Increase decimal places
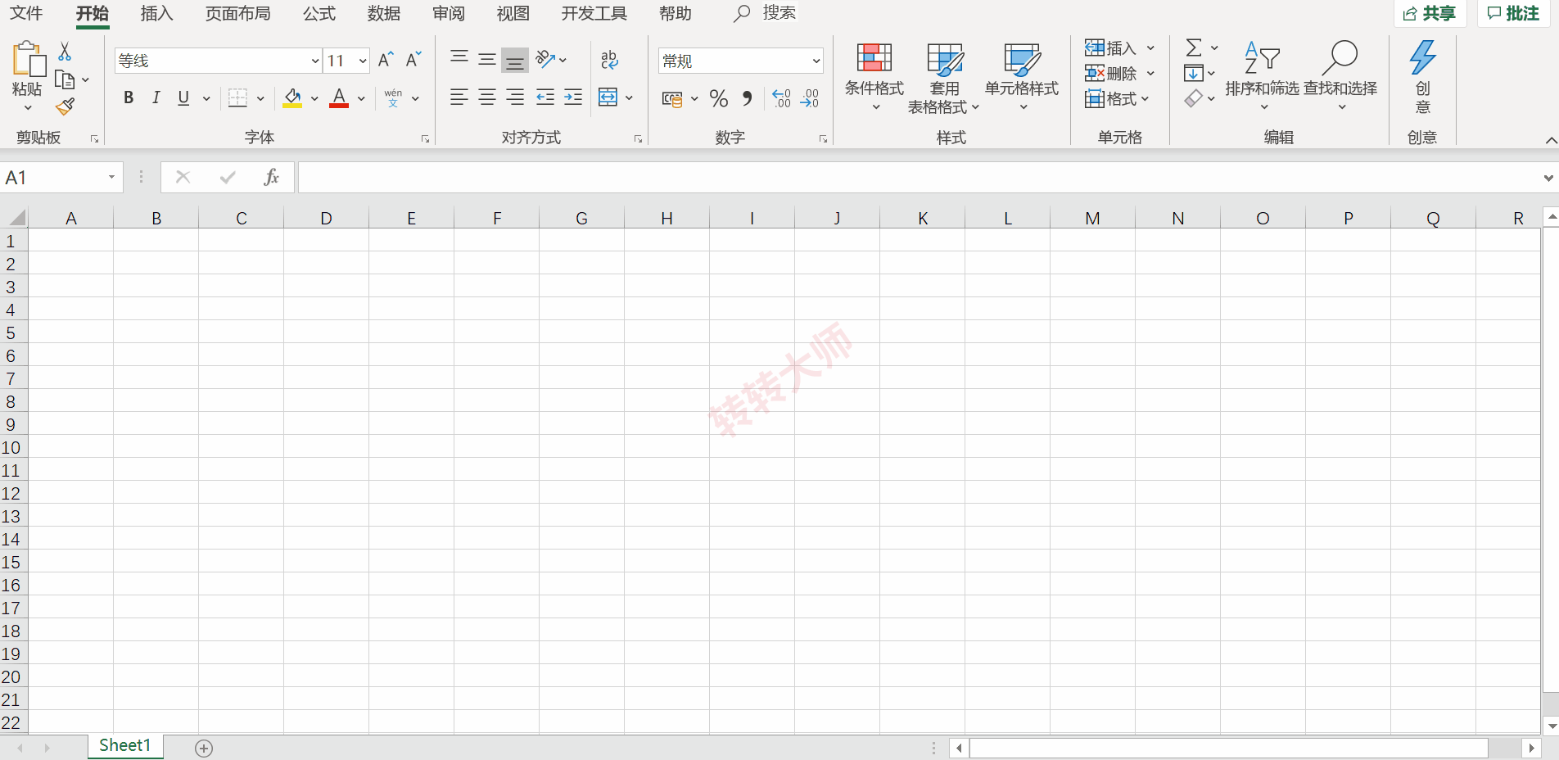Viewport: 1559px width, 760px height. pyautogui.click(x=782, y=98)
